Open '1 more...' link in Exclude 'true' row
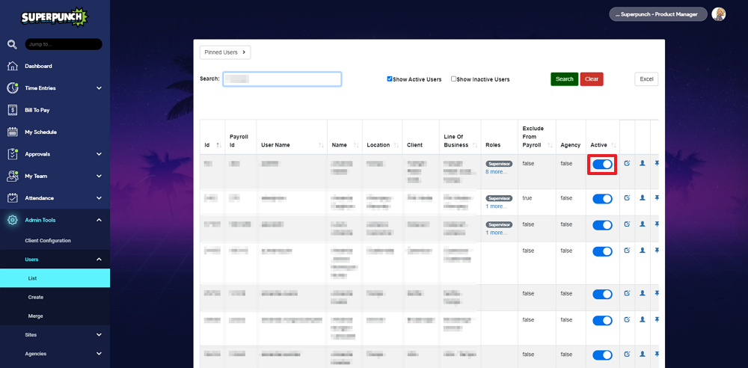748x368 pixels. (x=496, y=206)
